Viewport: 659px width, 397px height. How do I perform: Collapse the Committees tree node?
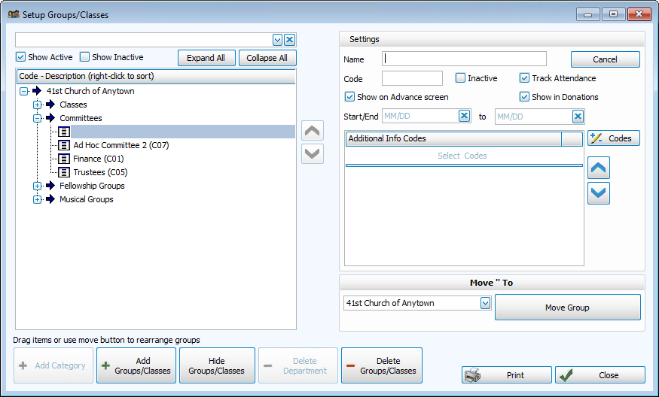click(x=37, y=118)
